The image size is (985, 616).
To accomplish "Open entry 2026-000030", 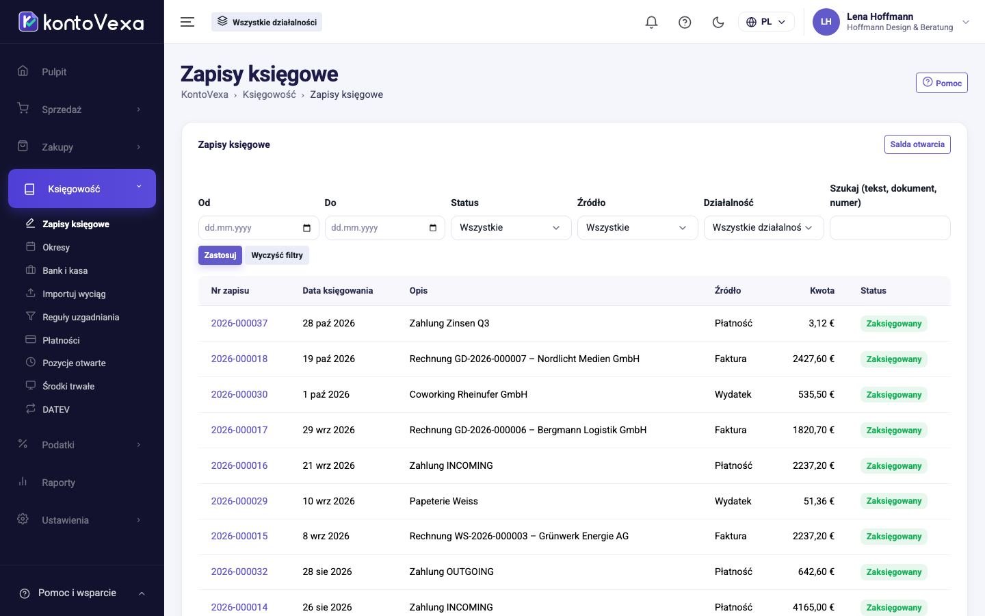I will pos(239,394).
